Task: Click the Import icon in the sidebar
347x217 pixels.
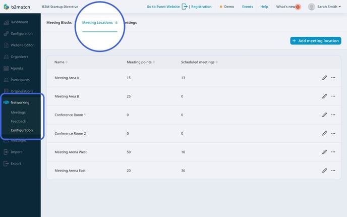Action: pos(6,152)
